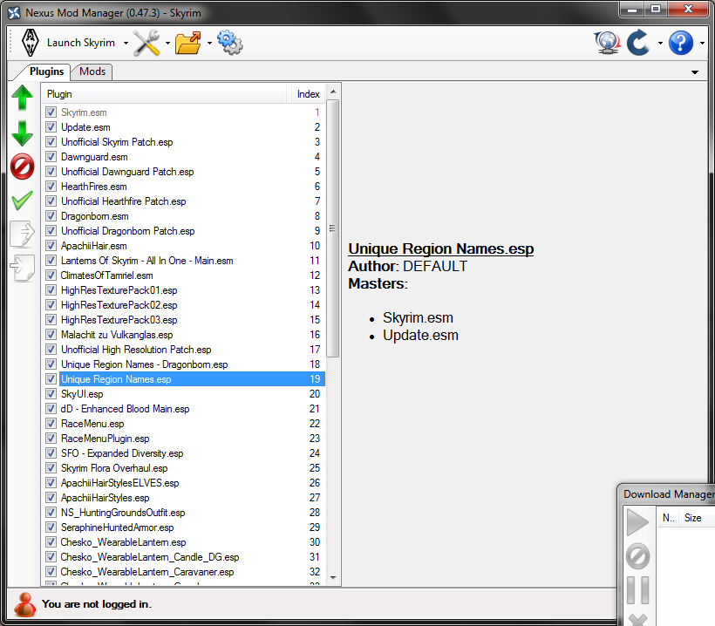Select the Plugins tab
715x626 pixels.
(46, 71)
